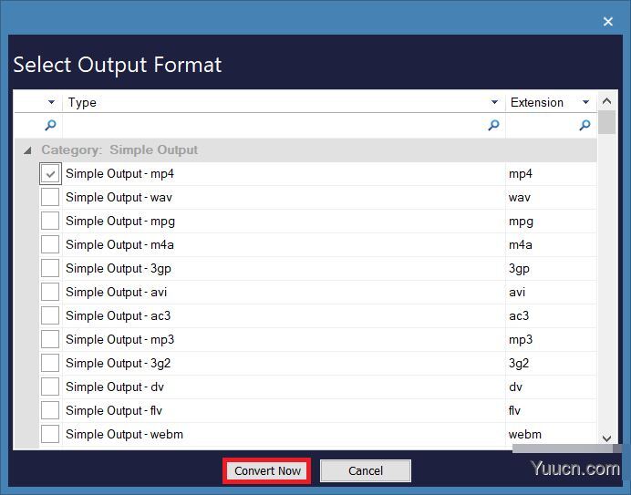Enable the Simple Output - ac3 checkbox
This screenshot has width=631, height=495.
(50, 316)
